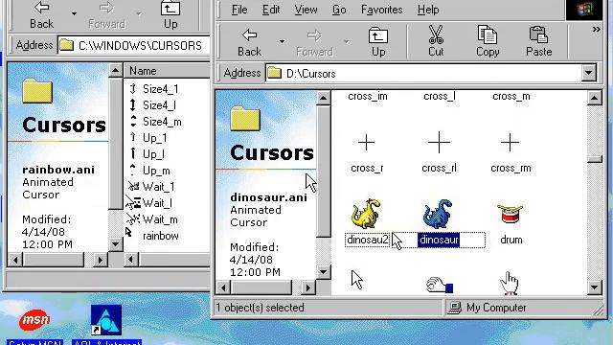Open the File menu

click(x=239, y=10)
